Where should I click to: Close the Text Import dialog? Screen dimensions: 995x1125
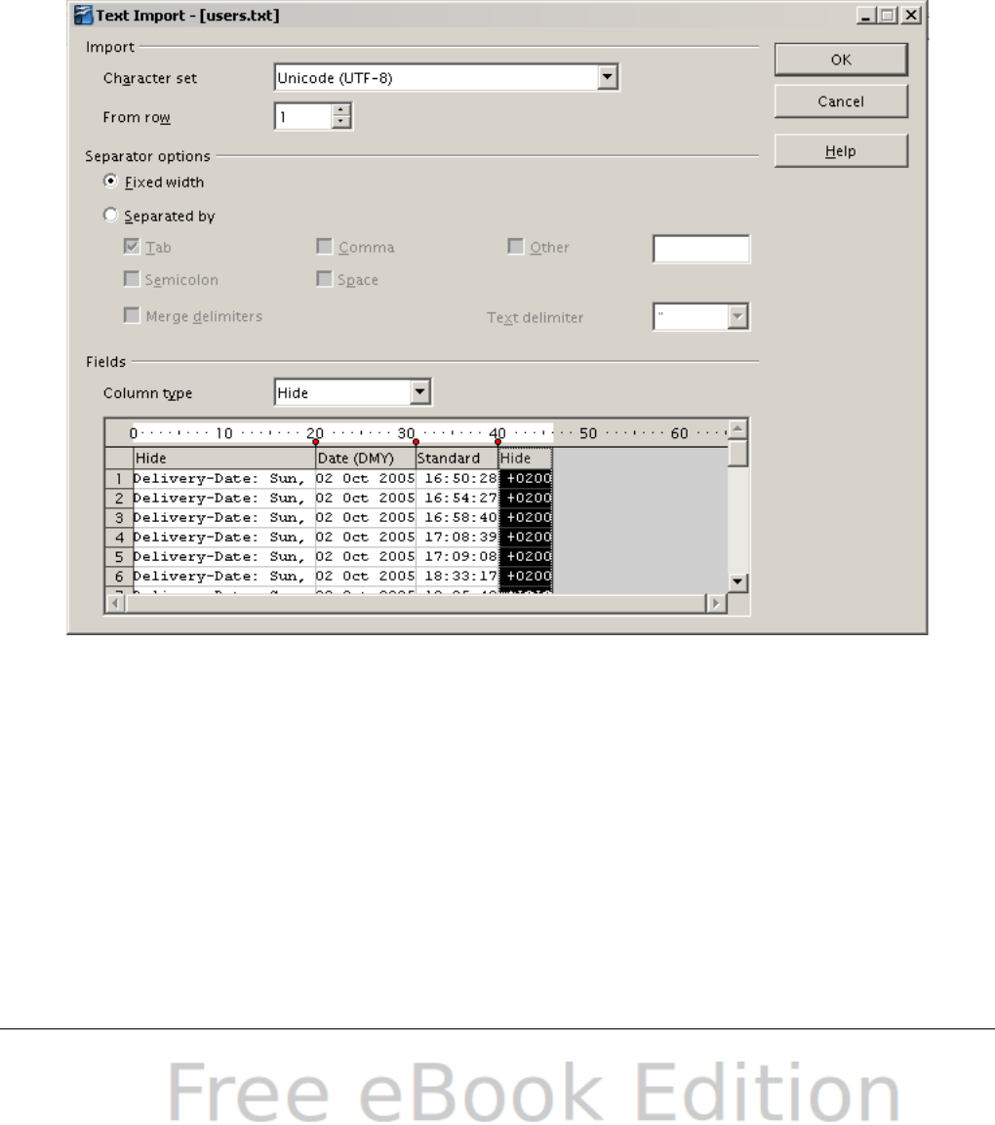(911, 15)
